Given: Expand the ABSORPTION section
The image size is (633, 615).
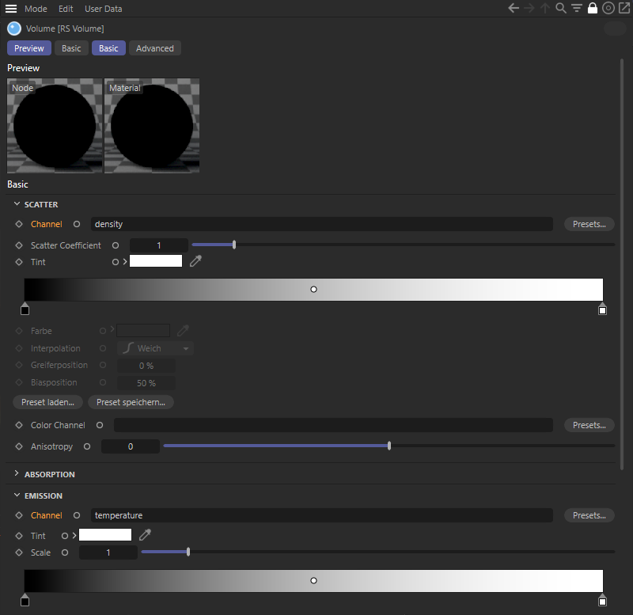Looking at the screenshot, I should 17,474.
